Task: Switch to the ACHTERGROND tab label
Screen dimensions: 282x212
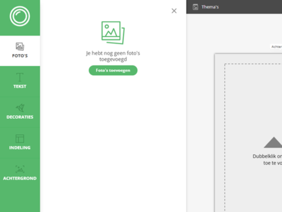Action: 20,179
